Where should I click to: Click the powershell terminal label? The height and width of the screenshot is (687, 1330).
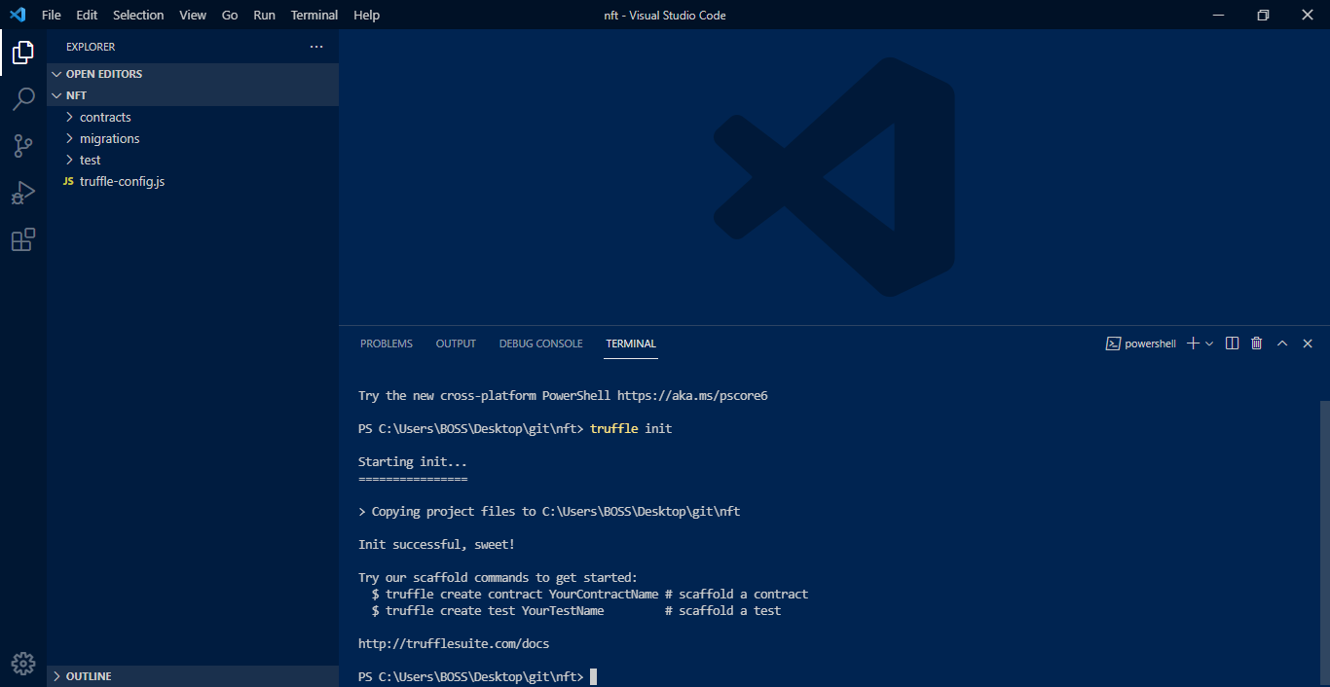[1141, 343]
